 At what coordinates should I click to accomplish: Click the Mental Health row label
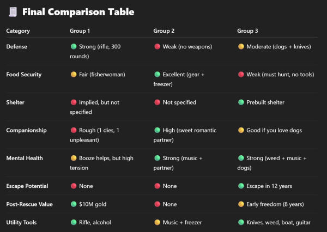click(24, 158)
